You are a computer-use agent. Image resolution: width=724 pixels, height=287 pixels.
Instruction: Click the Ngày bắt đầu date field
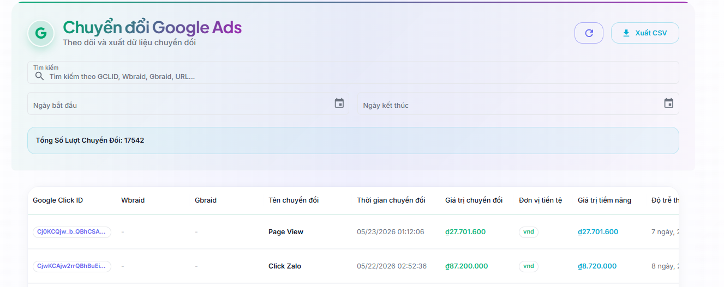(188, 103)
